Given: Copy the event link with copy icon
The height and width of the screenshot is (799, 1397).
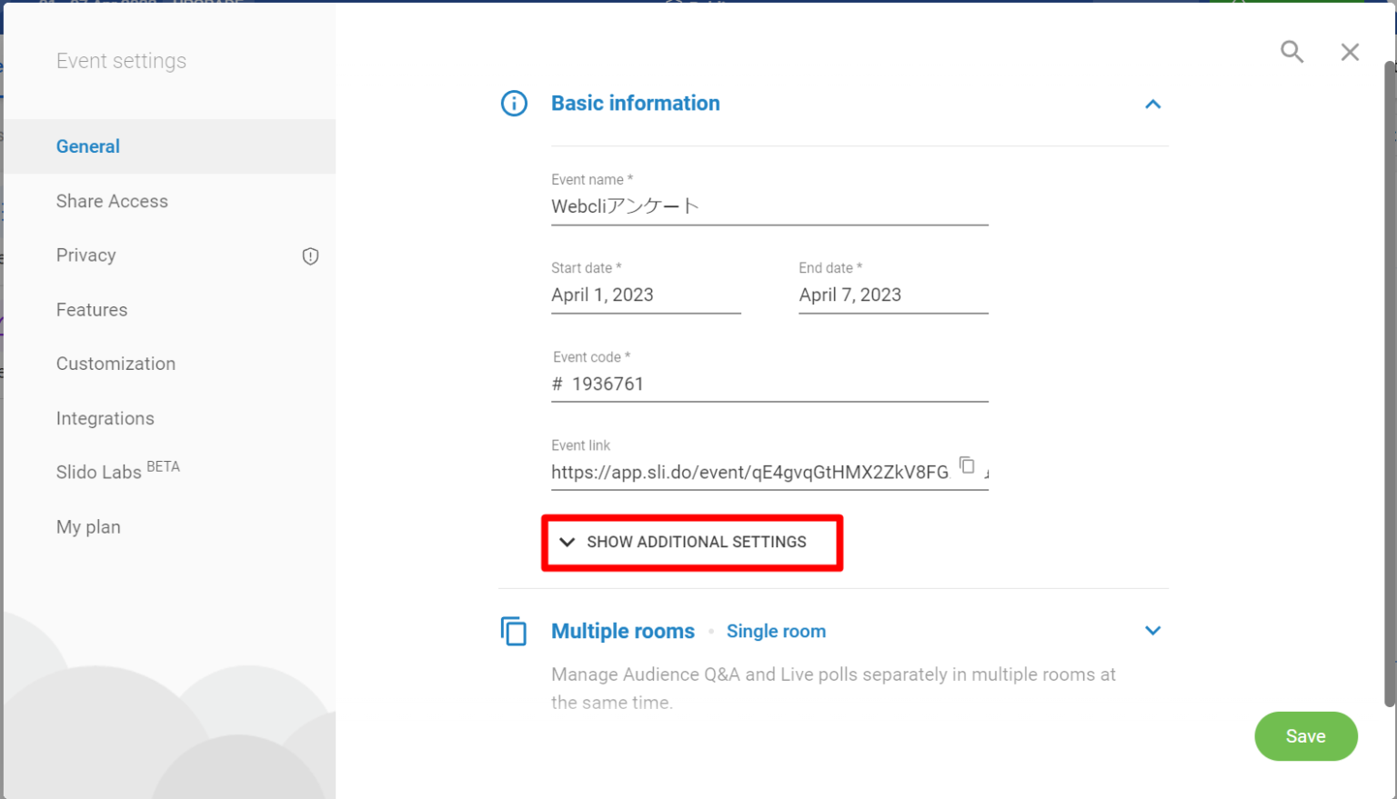Looking at the screenshot, I should [x=967, y=465].
